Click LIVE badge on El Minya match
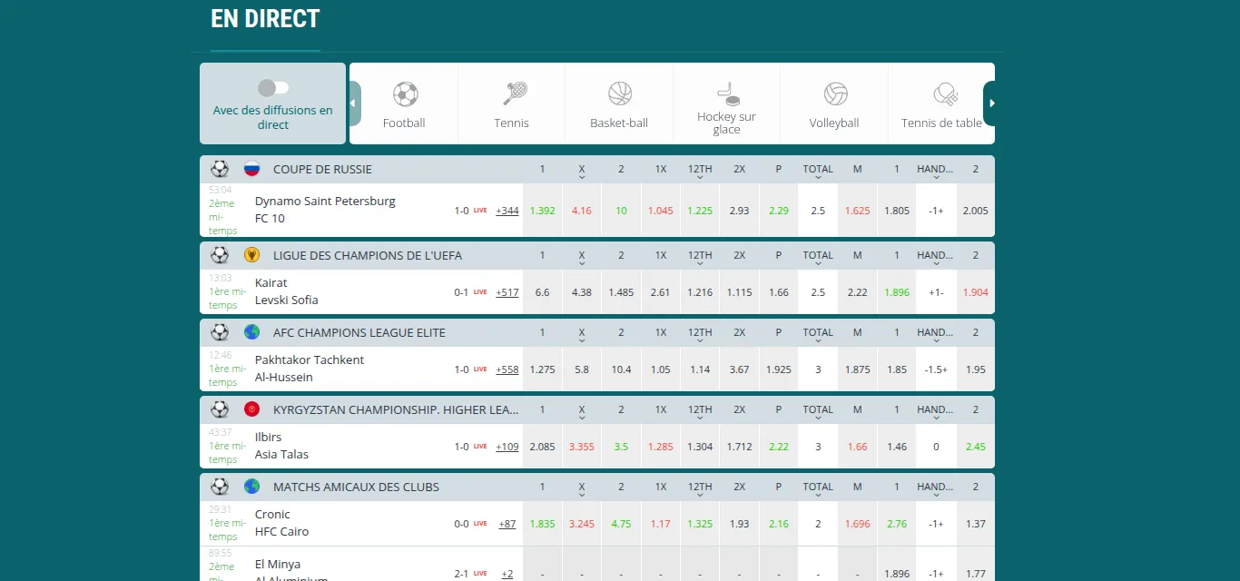The image size is (1240, 581). 480,574
